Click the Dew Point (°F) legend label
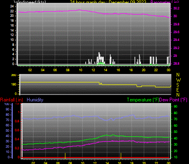 pyautogui.click(x=173, y=100)
